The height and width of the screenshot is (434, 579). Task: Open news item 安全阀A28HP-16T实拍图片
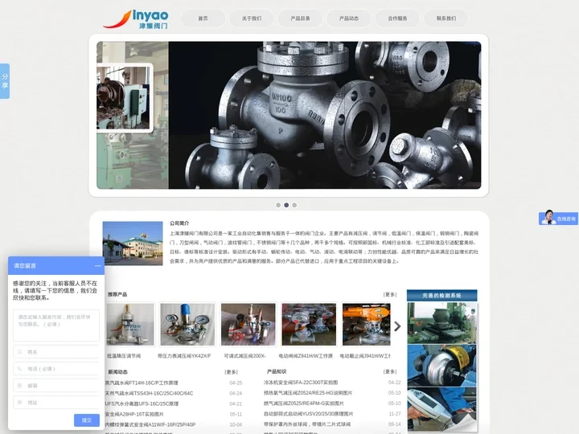pyautogui.click(x=134, y=414)
